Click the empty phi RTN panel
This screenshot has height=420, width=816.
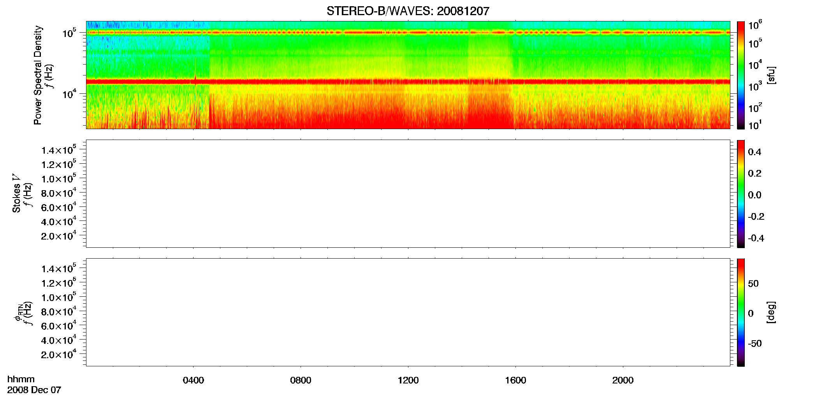tap(408, 312)
